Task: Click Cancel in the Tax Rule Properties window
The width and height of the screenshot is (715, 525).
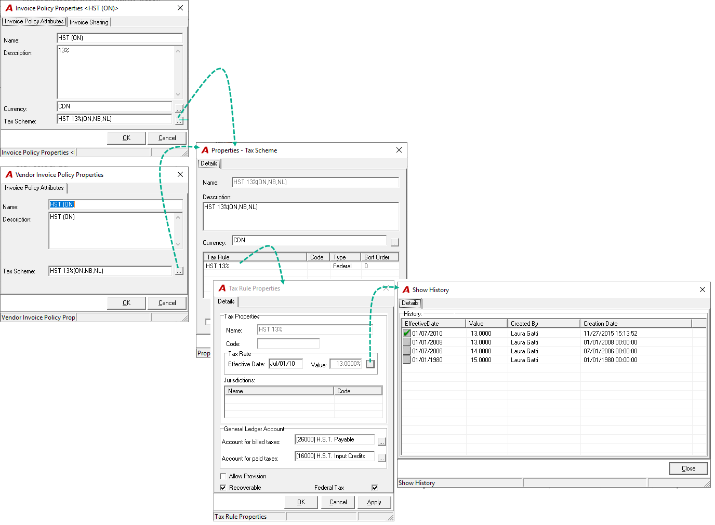Action: coord(338,502)
